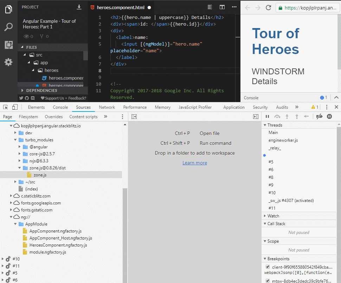
Task: Open the search icon in StackBlitz sidebar
Action: tap(8, 27)
